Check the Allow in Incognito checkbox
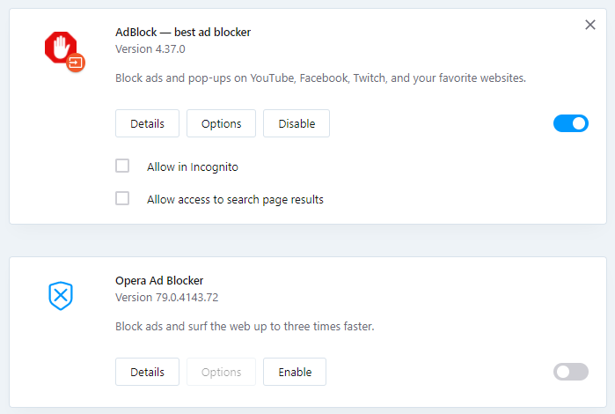615x414 pixels. point(122,166)
